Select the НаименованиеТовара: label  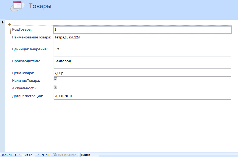[x=32, y=37]
